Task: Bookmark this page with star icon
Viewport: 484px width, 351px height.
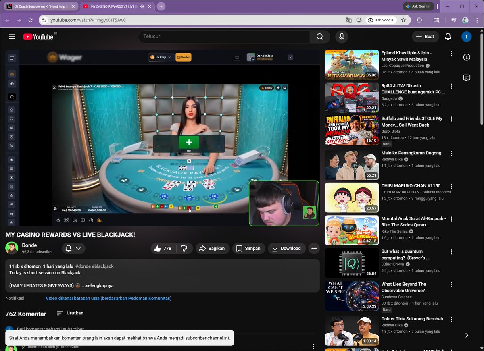Action: [x=403, y=20]
